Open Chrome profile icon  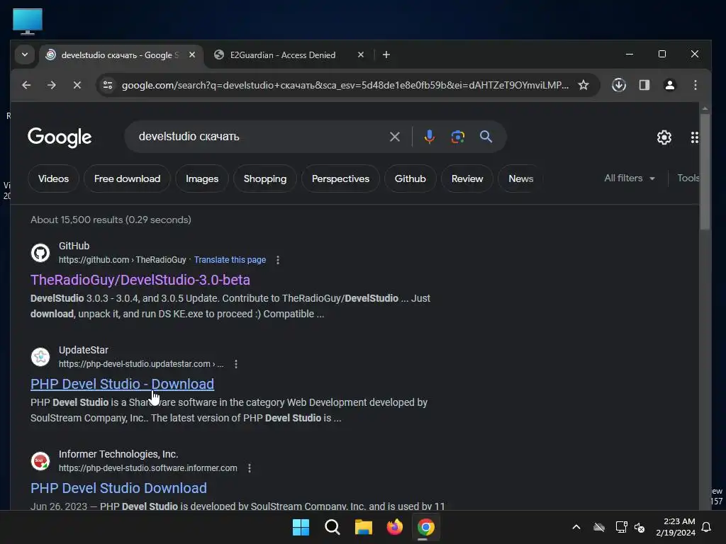point(669,85)
